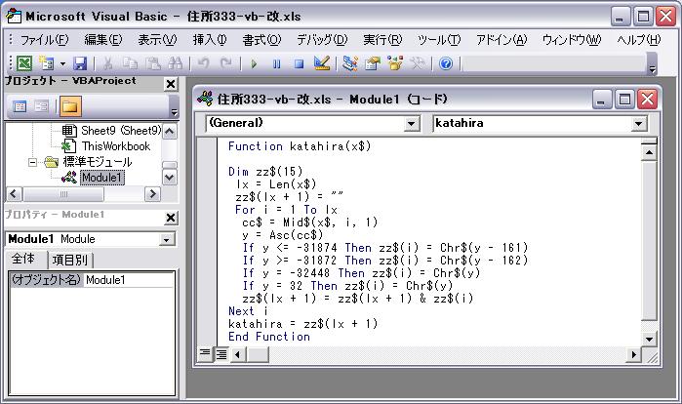
Task: Click the Paste toolbar icon
Action: coord(152,63)
